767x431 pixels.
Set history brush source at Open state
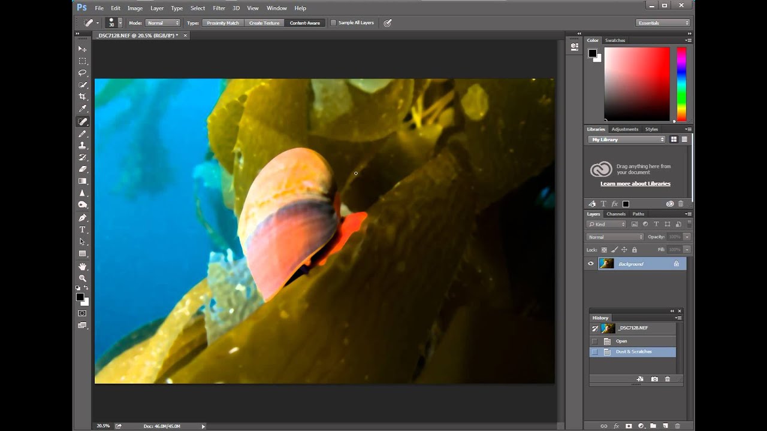594,341
